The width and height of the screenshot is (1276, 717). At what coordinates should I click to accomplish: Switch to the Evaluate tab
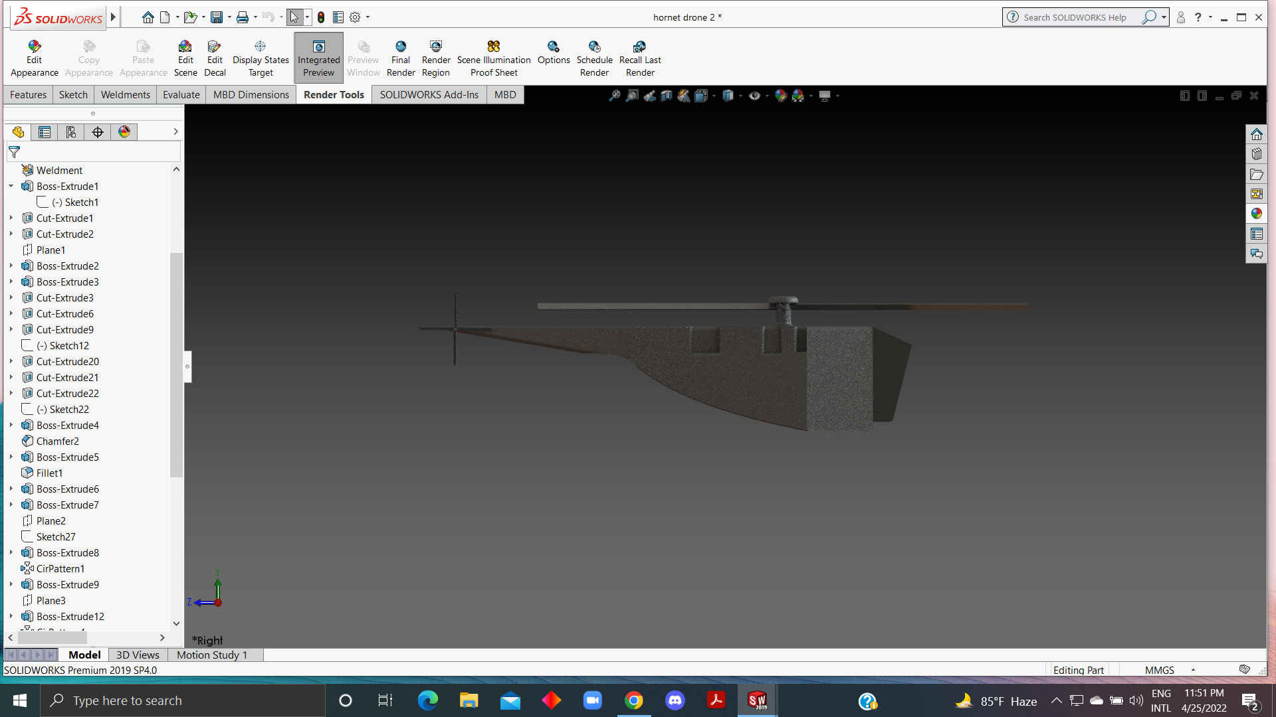181,95
